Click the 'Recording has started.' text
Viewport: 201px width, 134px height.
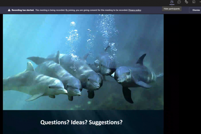point(23,10)
